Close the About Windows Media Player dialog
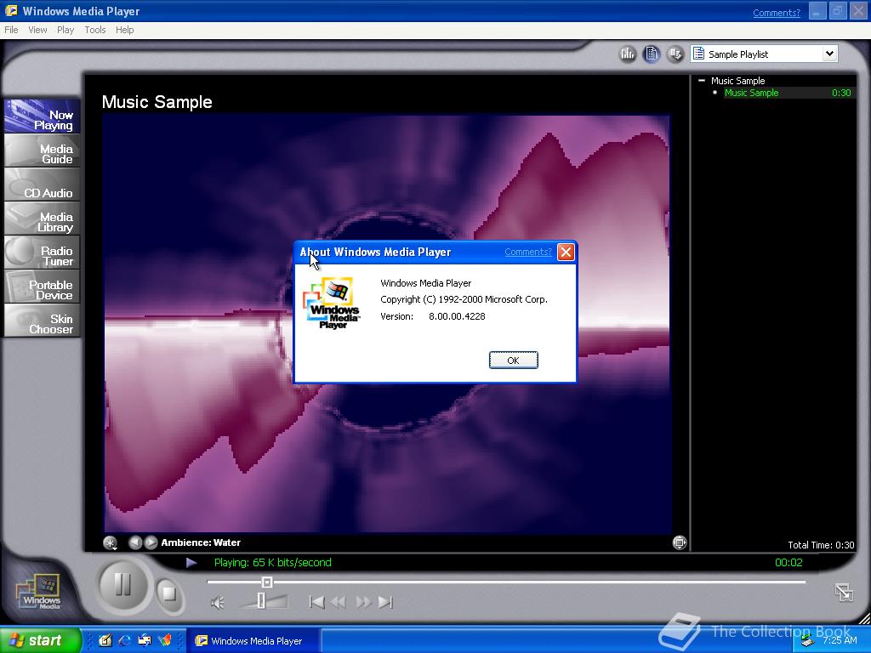 pyautogui.click(x=566, y=252)
